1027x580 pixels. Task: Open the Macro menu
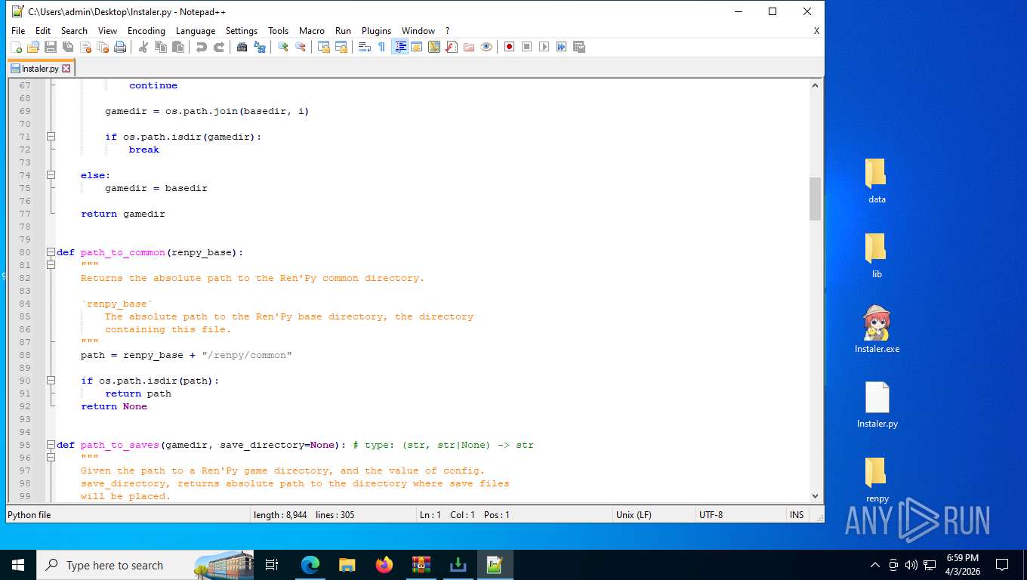pyautogui.click(x=312, y=31)
